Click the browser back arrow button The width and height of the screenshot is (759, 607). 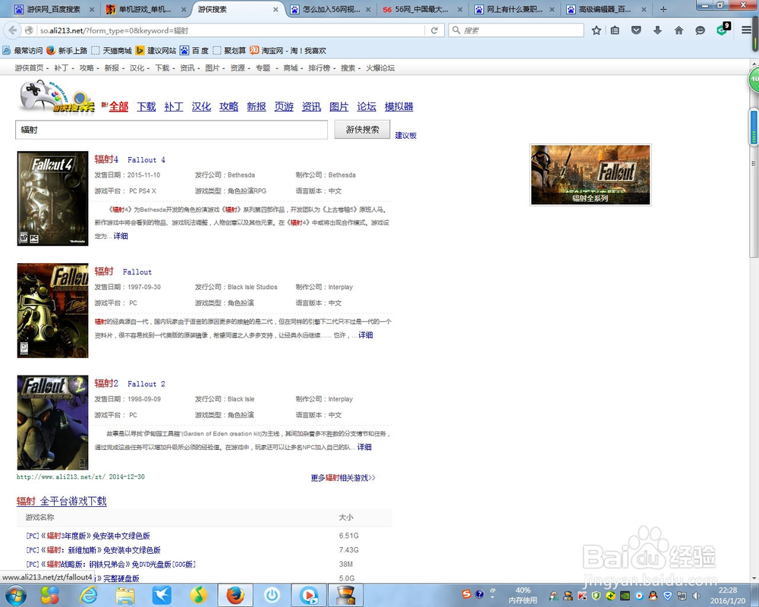click(x=12, y=30)
